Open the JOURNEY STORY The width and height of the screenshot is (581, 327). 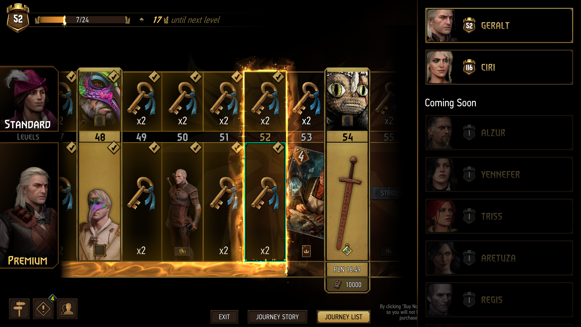click(277, 317)
